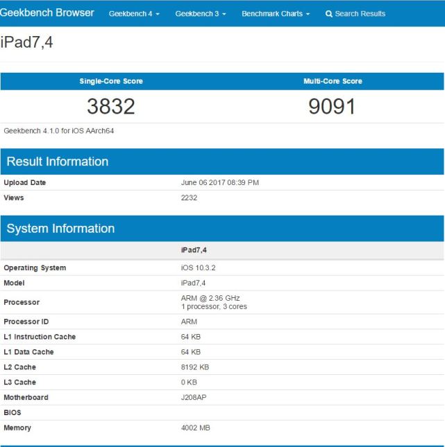Select the Views label
The image size is (445, 447).
point(14,198)
